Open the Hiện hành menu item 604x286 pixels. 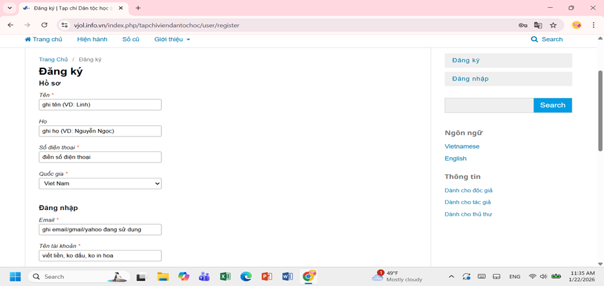(x=92, y=39)
